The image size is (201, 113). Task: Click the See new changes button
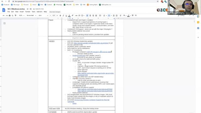click(x=55, y=12)
